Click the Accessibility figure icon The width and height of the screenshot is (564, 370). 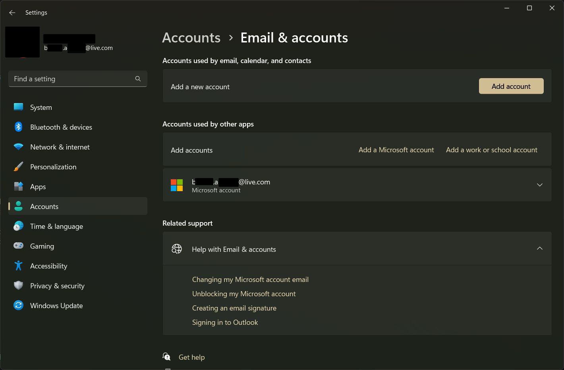[x=18, y=266]
